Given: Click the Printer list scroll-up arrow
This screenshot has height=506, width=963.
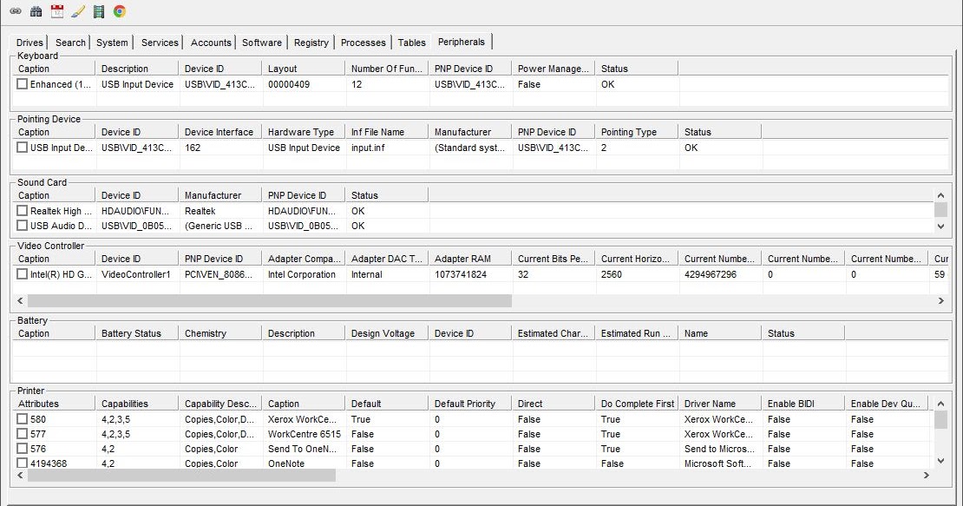Looking at the screenshot, I should coord(940,404).
